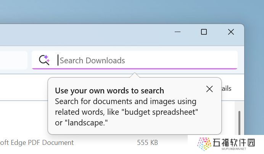Image resolution: width=264 pixels, height=154 pixels.
Task: Click the empty title bar area
Action: pyautogui.click(x=84, y=35)
